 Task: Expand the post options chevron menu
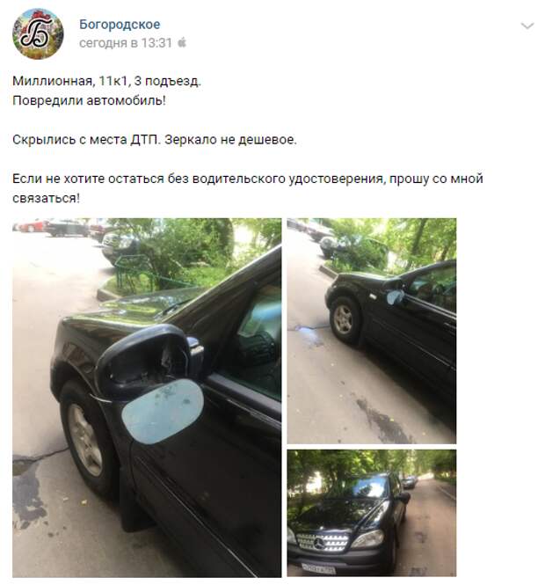pyautogui.click(x=527, y=26)
